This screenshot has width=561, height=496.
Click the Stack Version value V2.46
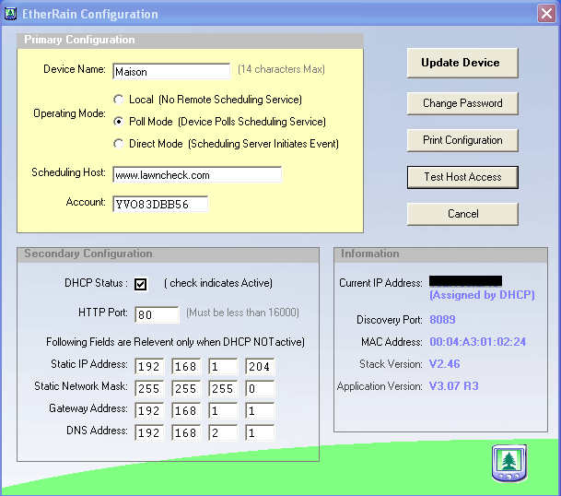coord(444,364)
